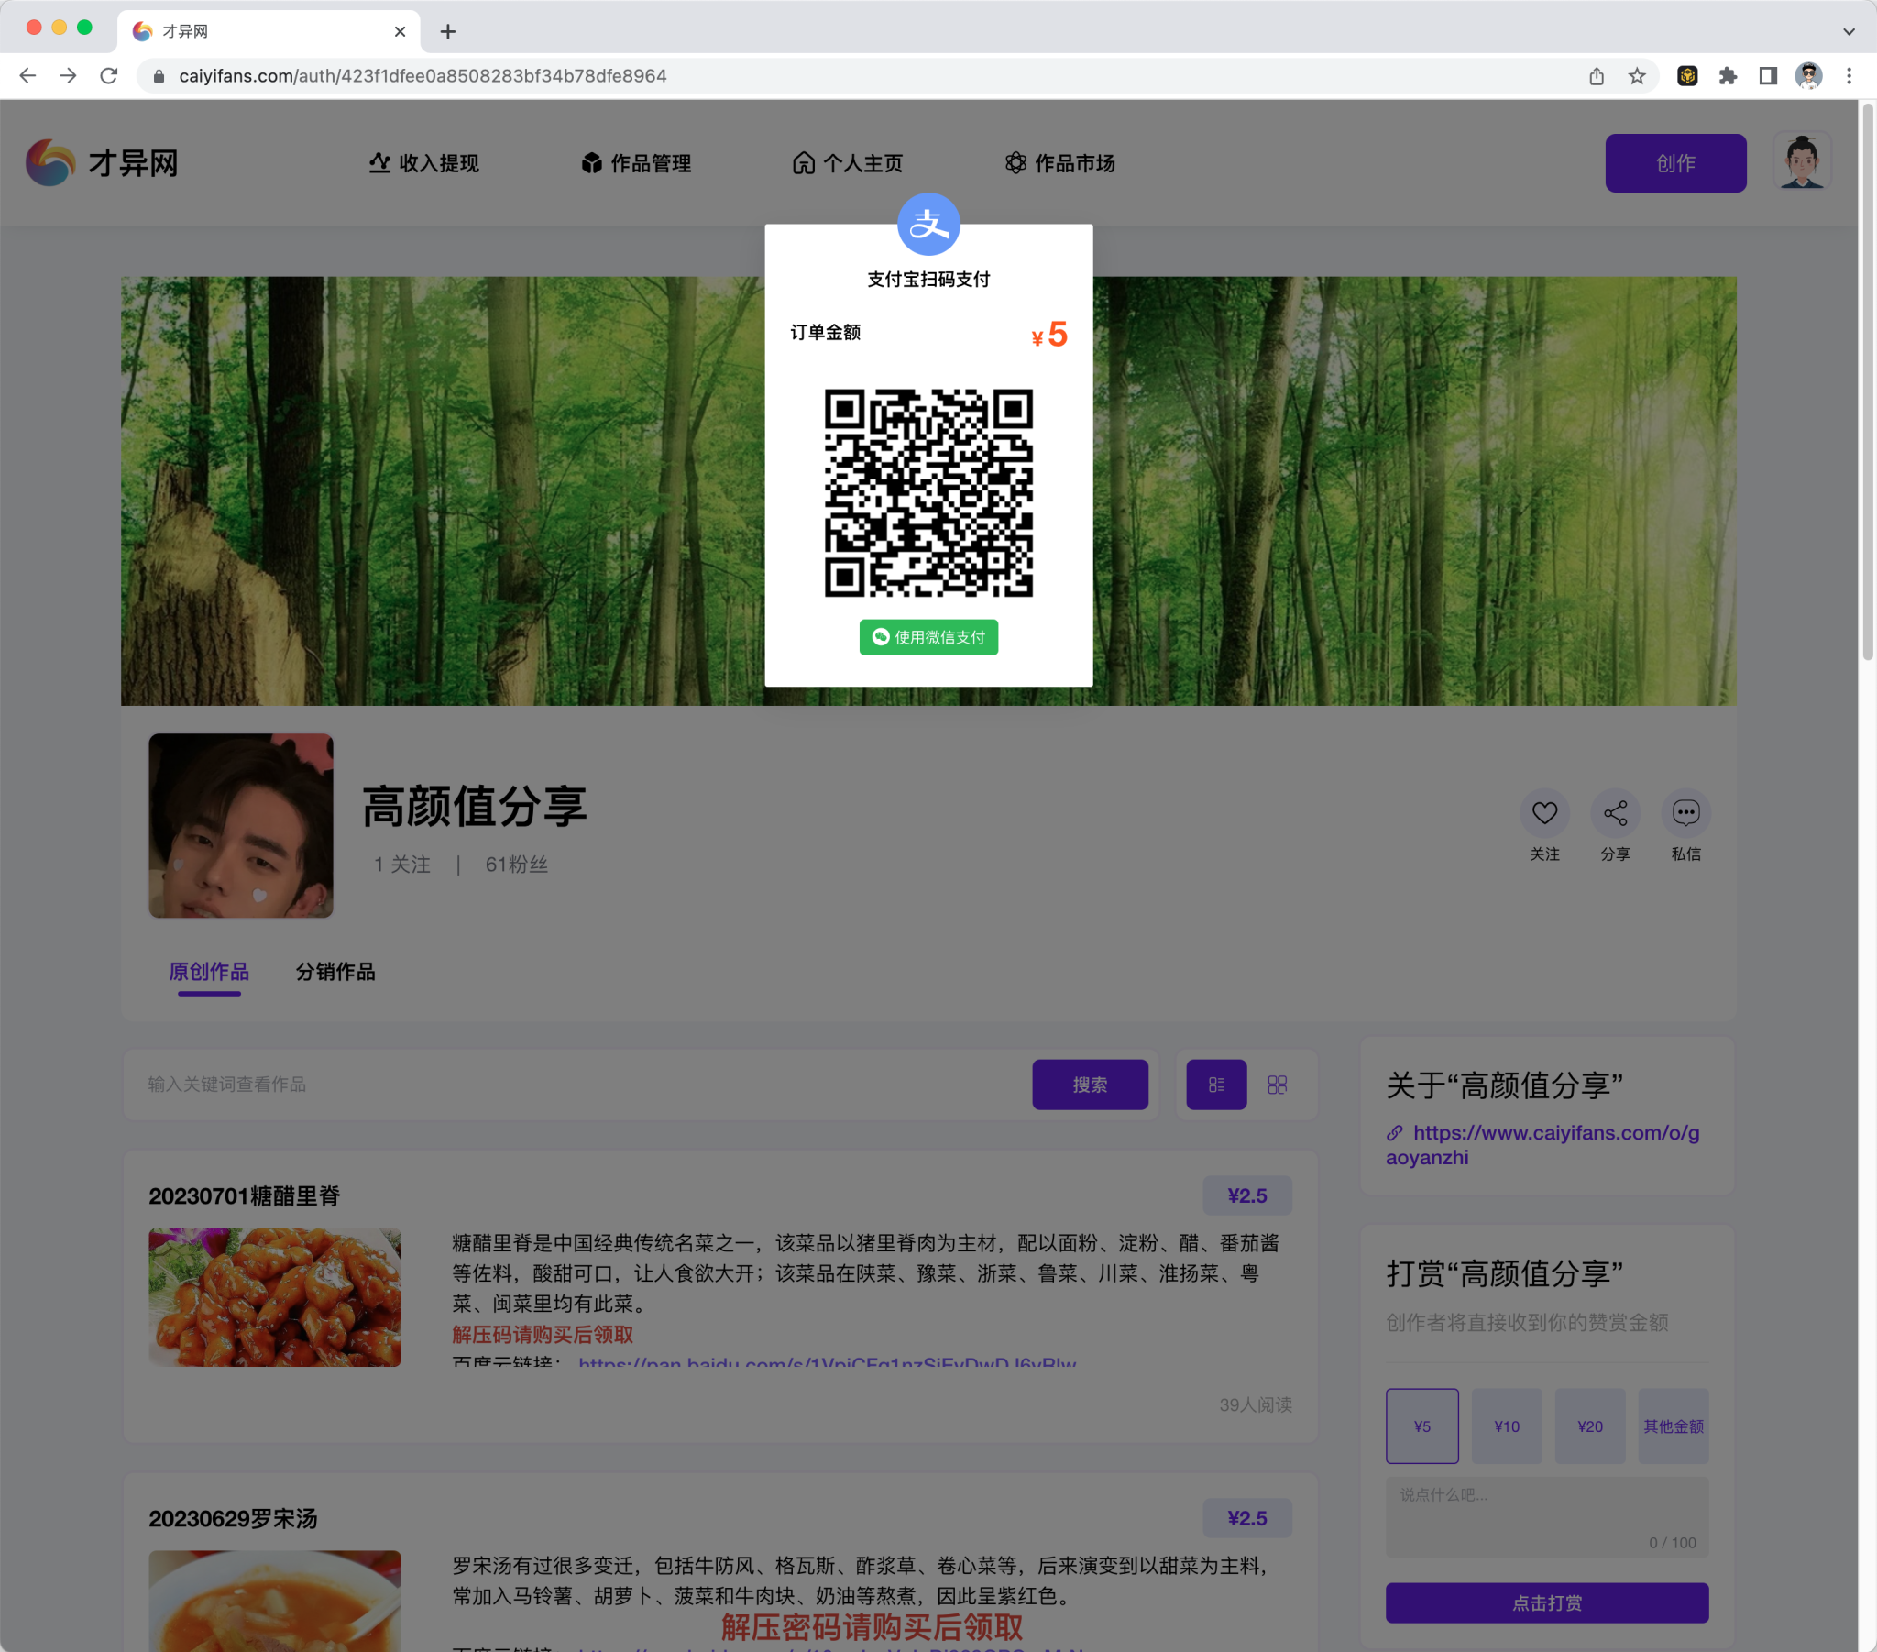The width and height of the screenshot is (1877, 1652).
Task: Focus the 说点什么吧 message box
Action: pyautogui.click(x=1546, y=1517)
